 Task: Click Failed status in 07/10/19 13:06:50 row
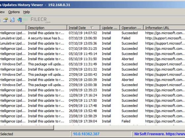(x=126, y=38)
